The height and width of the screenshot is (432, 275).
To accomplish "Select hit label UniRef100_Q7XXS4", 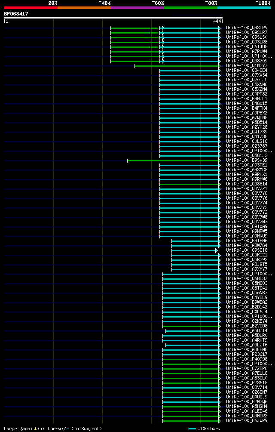I will 247,75.
